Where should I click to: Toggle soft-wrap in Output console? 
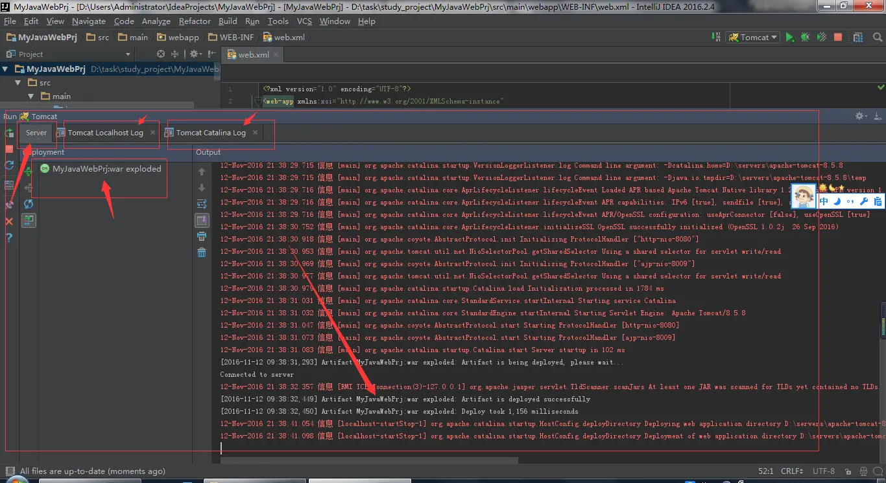tap(202, 204)
